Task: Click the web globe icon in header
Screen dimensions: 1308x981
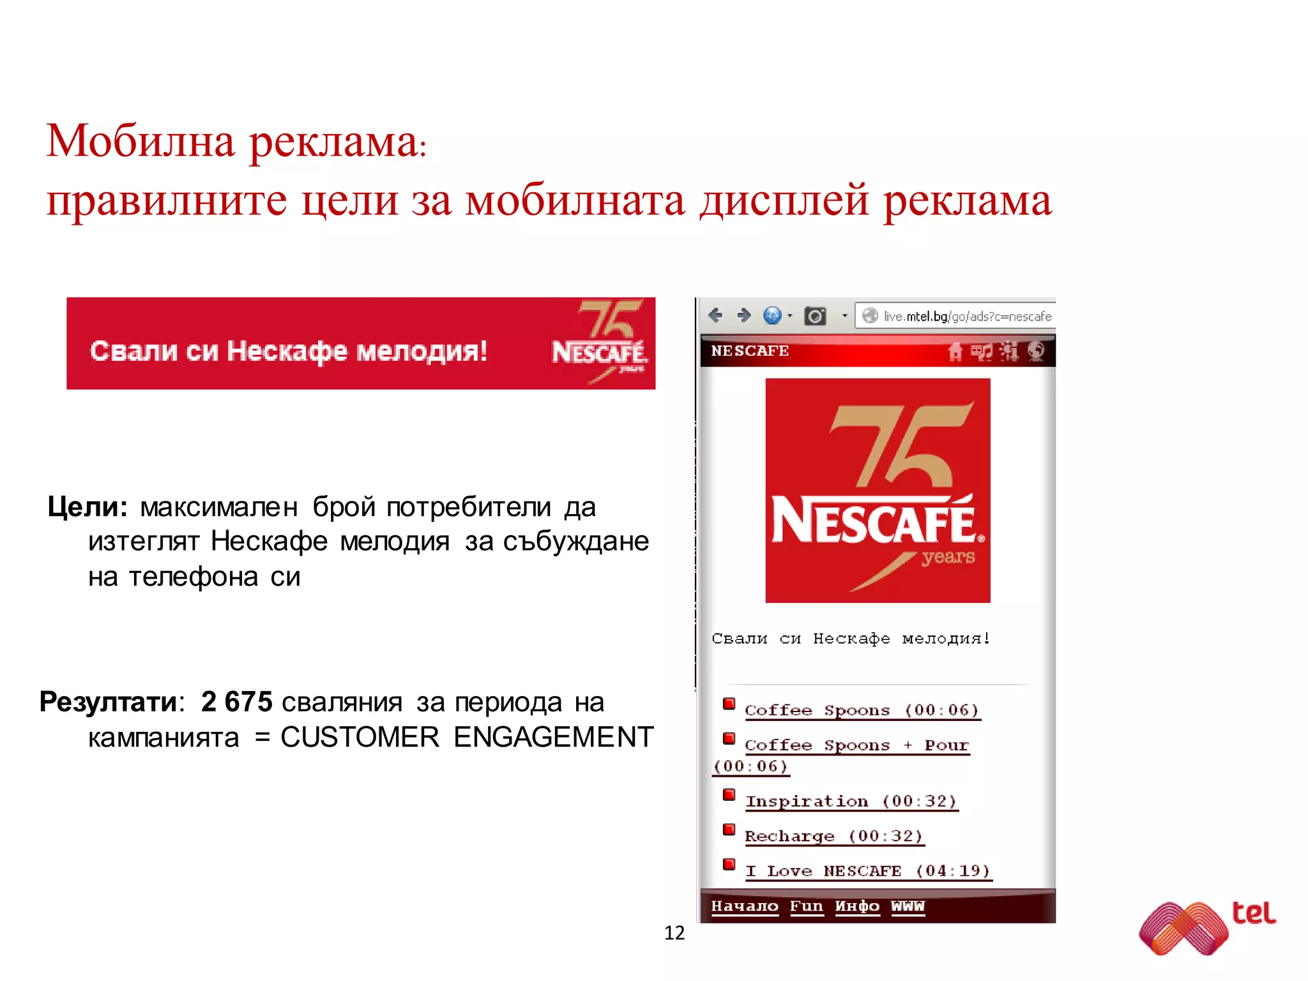Action: coord(1036,351)
